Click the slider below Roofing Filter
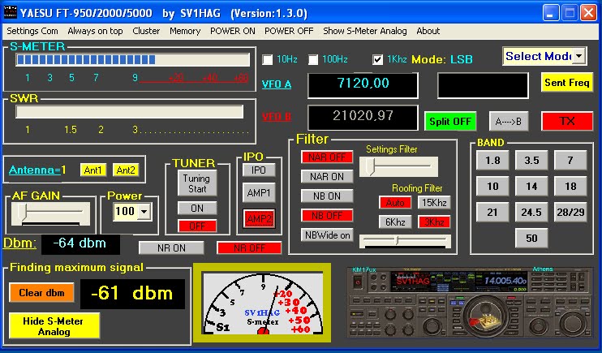 (405, 241)
